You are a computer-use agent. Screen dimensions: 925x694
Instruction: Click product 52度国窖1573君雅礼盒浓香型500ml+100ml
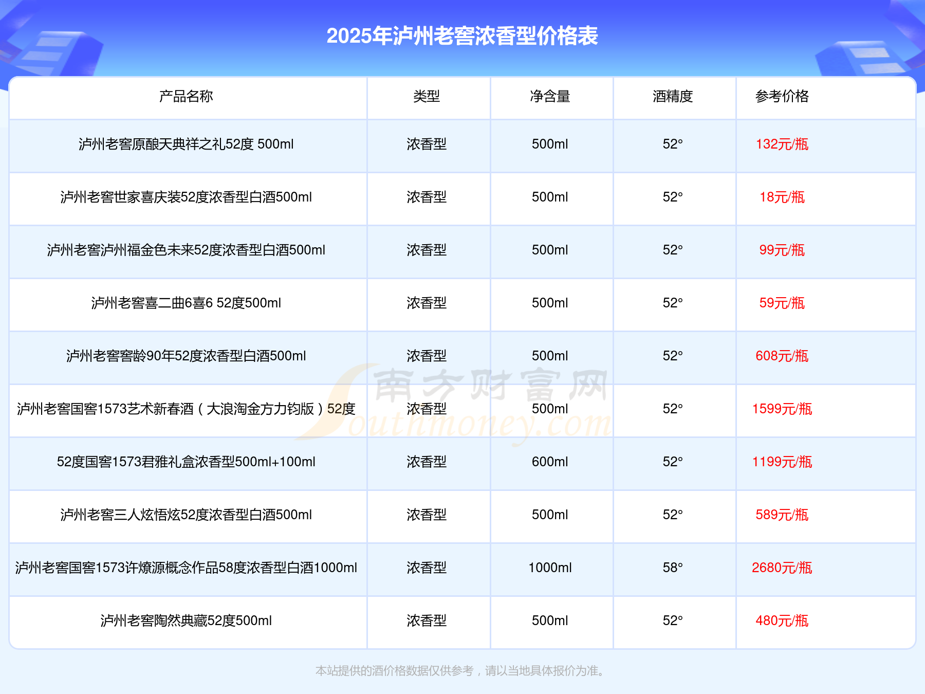(186, 462)
